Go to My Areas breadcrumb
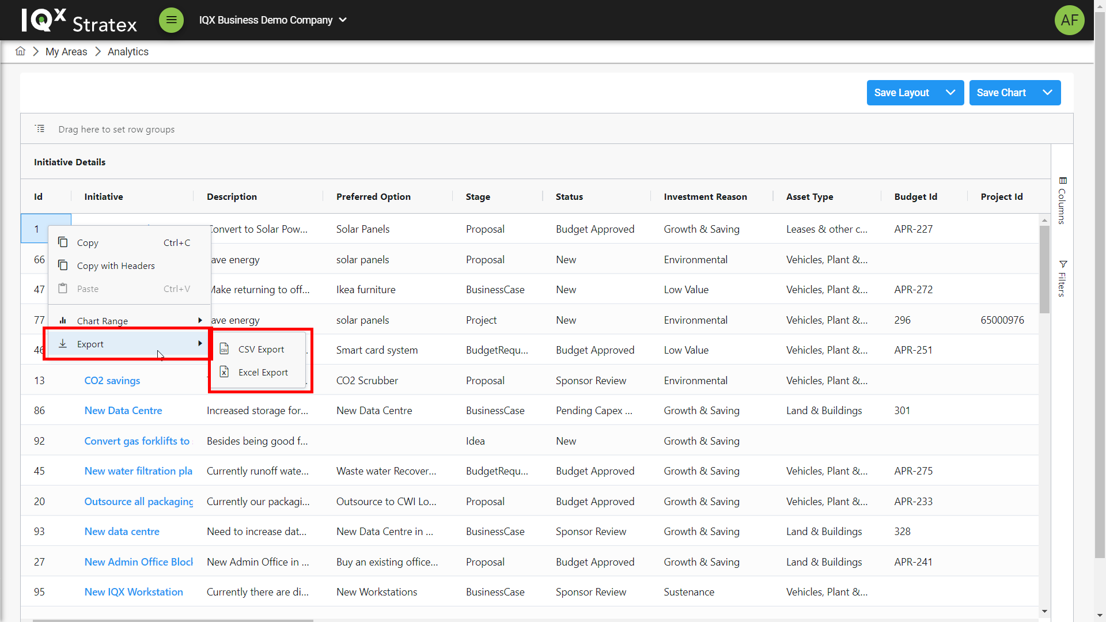Screen dimensions: 1106x622 click(66, 52)
